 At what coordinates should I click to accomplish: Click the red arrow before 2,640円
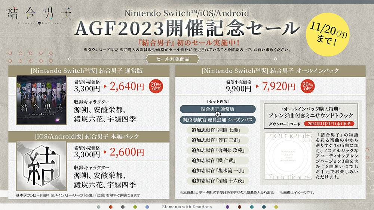pos(105,86)
